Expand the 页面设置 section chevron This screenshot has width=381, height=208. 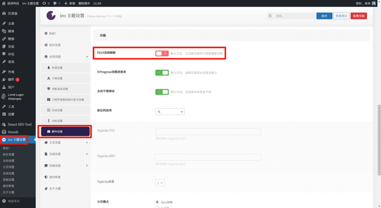click(87, 154)
